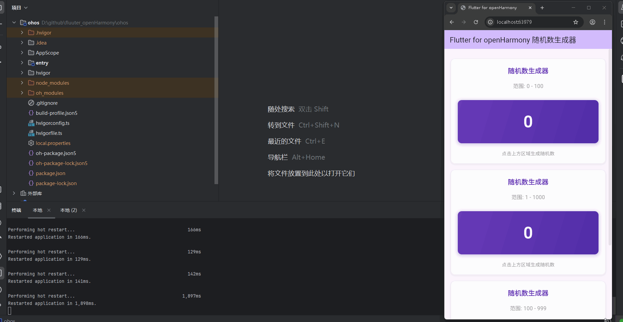The image size is (623, 322).
Task: Click the hvigorconfig.ts file icon
Action: [31, 123]
